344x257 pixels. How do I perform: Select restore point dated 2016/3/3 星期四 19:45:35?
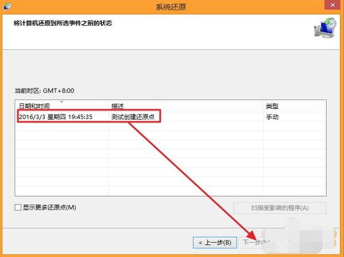click(171, 117)
